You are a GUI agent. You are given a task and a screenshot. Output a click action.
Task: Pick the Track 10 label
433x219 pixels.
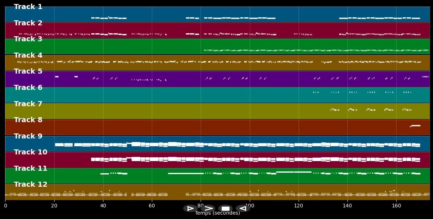pyautogui.click(x=31, y=152)
